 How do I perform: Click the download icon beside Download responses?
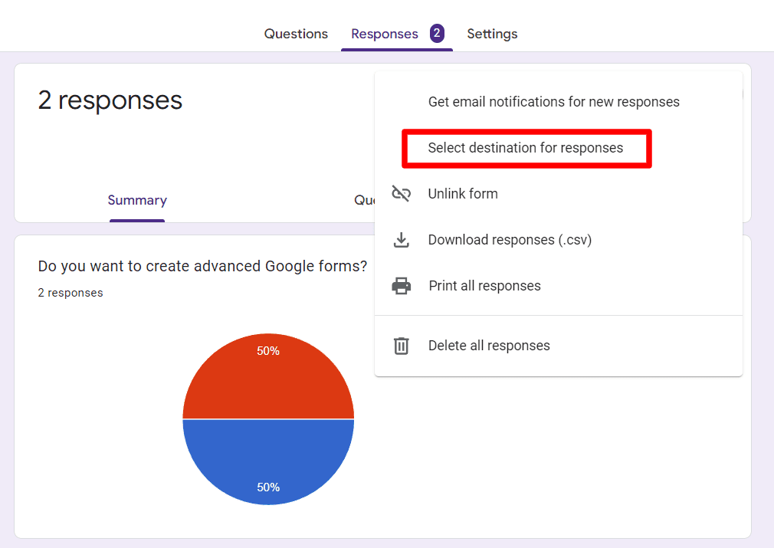click(x=402, y=240)
